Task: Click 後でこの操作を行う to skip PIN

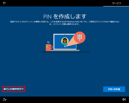Action: [13, 89]
